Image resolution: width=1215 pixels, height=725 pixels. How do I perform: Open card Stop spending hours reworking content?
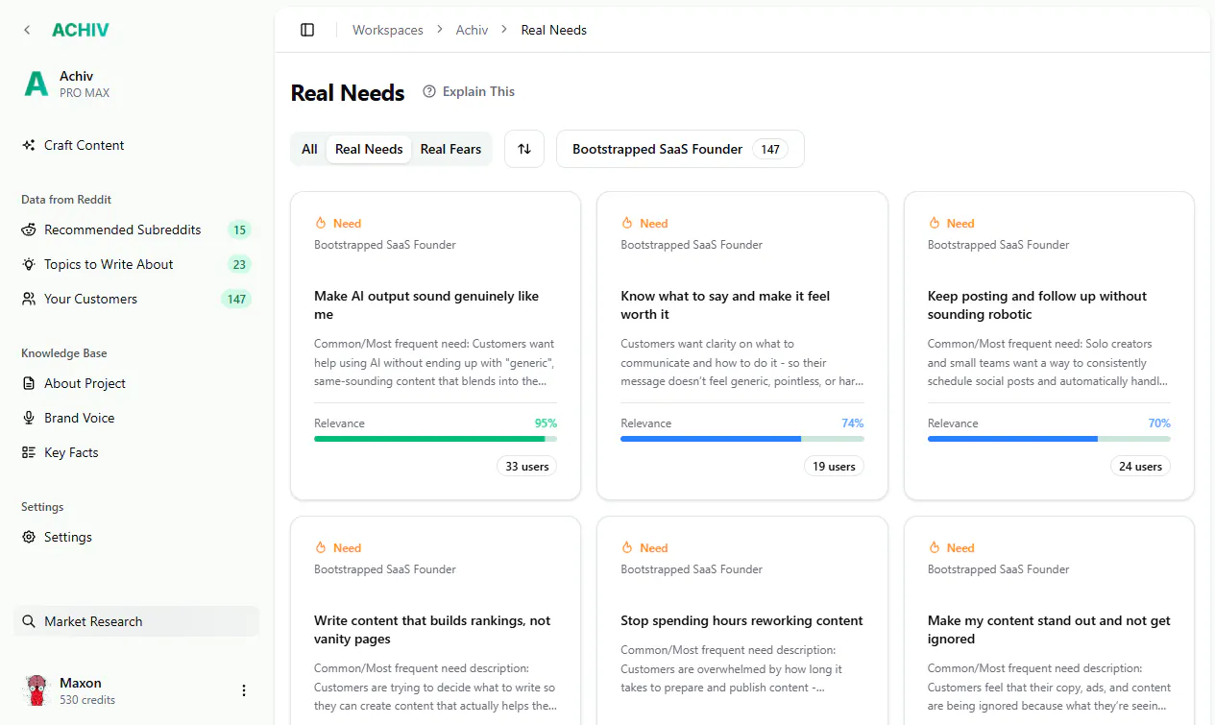tap(742, 620)
